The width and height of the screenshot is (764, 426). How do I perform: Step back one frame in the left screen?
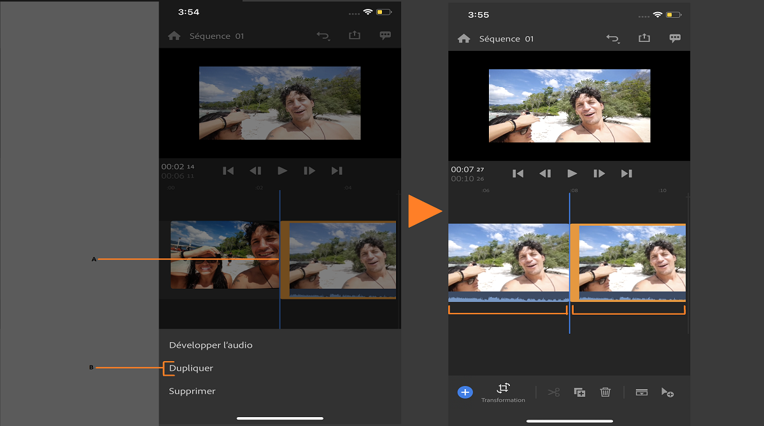pyautogui.click(x=255, y=170)
